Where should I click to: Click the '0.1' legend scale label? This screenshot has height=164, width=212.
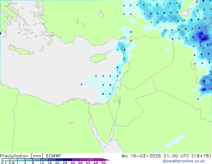click(x=4, y=163)
